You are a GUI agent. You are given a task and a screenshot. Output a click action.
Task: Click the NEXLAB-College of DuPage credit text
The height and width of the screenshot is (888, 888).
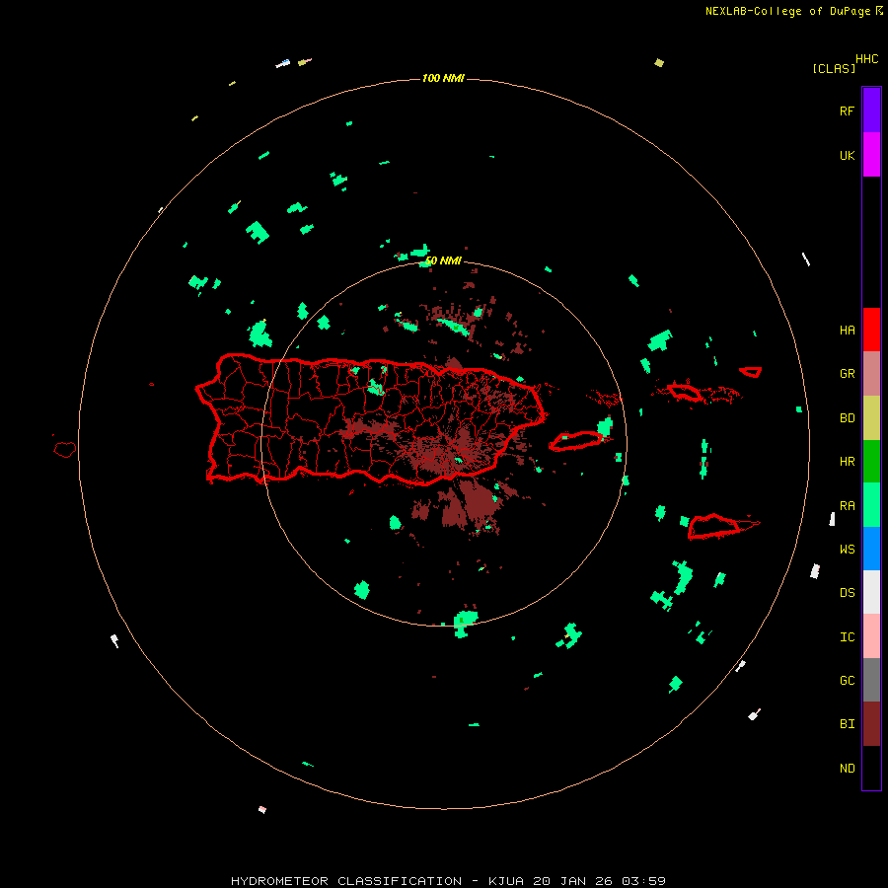787,11
